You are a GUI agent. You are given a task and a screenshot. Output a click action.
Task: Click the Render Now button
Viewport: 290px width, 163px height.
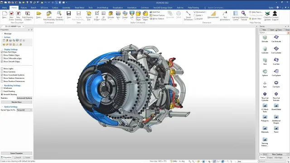(16, 102)
